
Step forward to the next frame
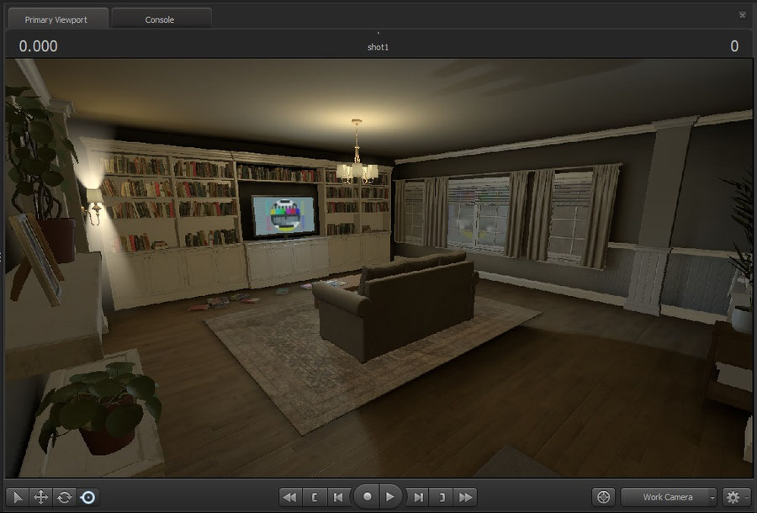pyautogui.click(x=418, y=497)
